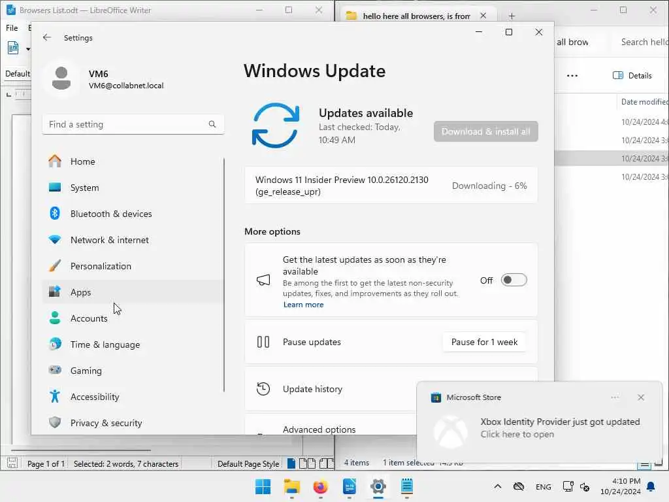
Task: Select single-page view in Writer status bar
Action: click(291, 463)
